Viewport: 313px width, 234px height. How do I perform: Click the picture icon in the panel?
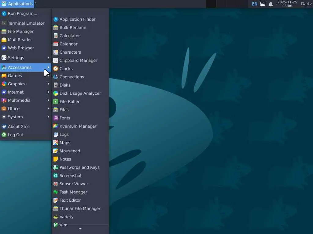coord(263,4)
